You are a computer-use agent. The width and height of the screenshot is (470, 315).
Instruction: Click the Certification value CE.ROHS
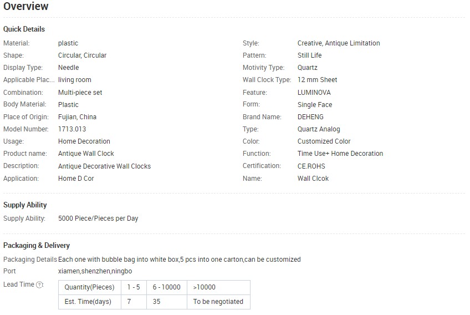click(311, 166)
